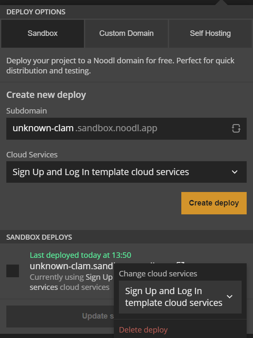253x338 pixels.
Task: Click the Change cloud services label
Action: (158, 273)
